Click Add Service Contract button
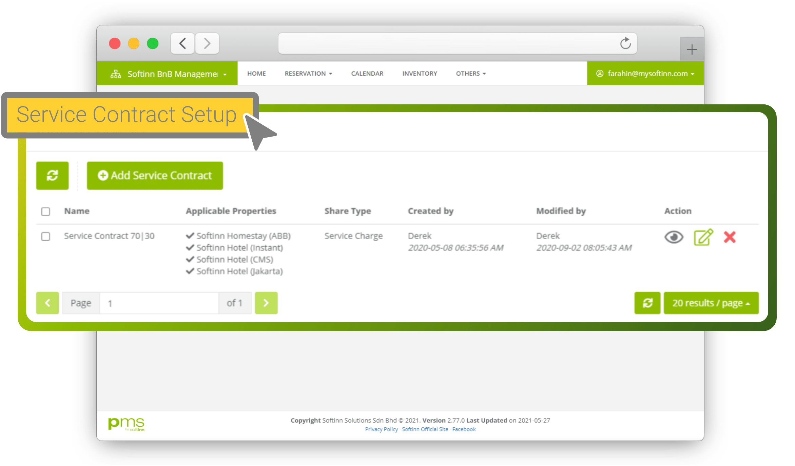 click(155, 176)
